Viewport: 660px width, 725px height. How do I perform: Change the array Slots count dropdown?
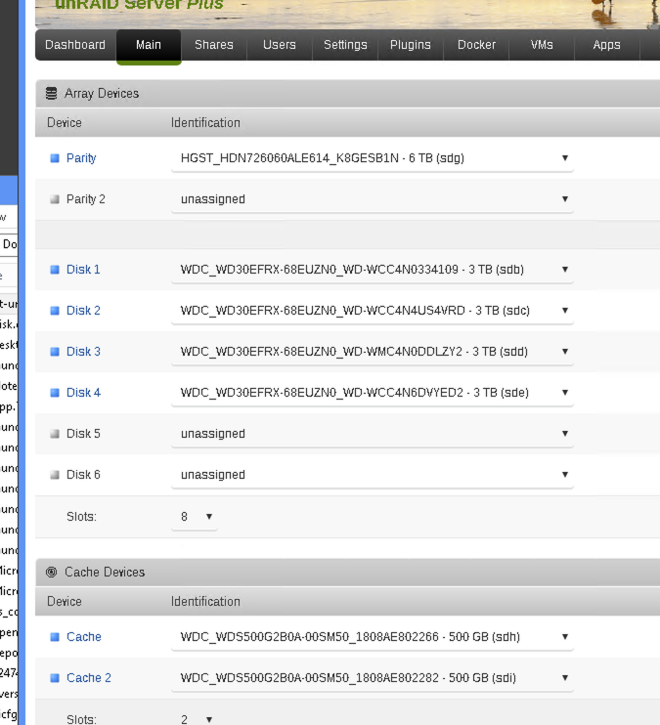coord(195,517)
